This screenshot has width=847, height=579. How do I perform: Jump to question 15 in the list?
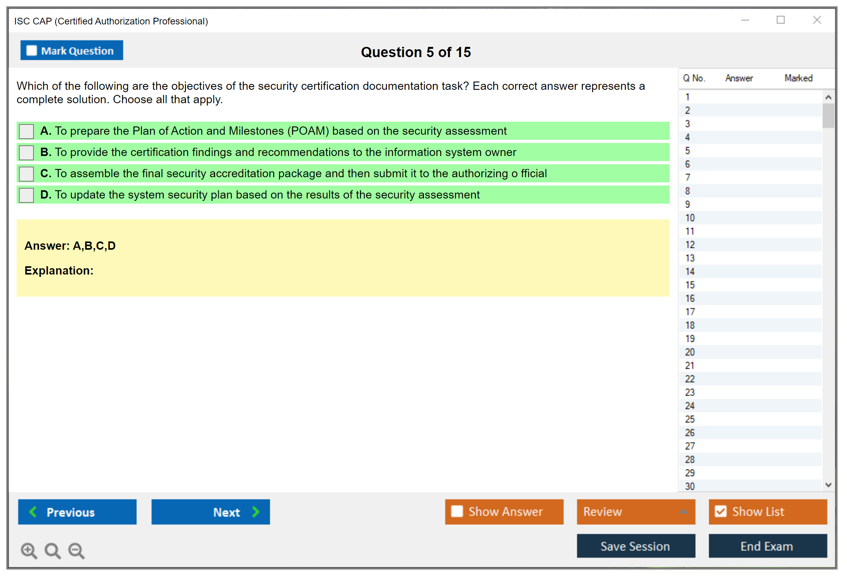pos(690,285)
